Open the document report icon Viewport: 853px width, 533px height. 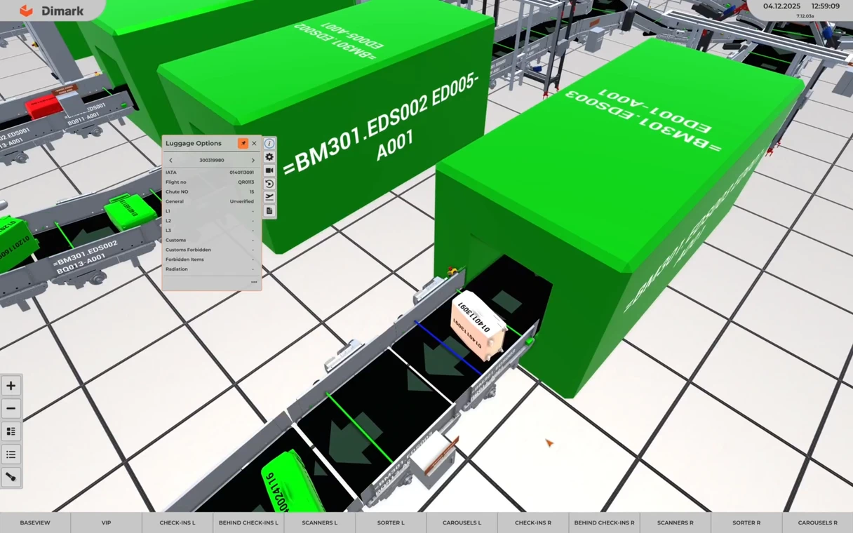point(269,210)
